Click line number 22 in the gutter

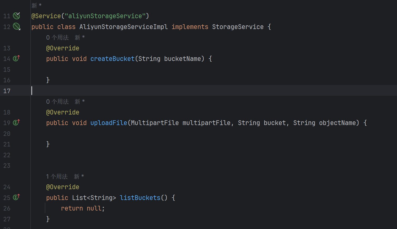pos(7,155)
